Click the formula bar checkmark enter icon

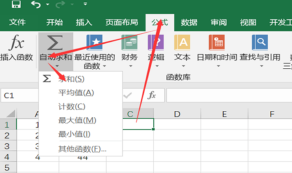click(x=128, y=95)
